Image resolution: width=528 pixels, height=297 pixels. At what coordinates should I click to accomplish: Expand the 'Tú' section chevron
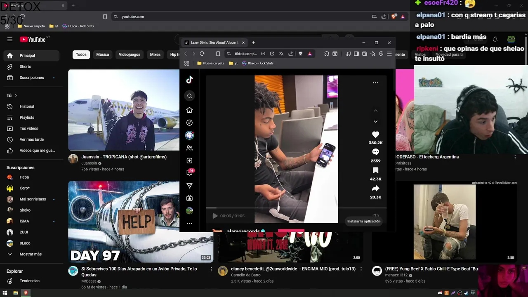click(16, 95)
